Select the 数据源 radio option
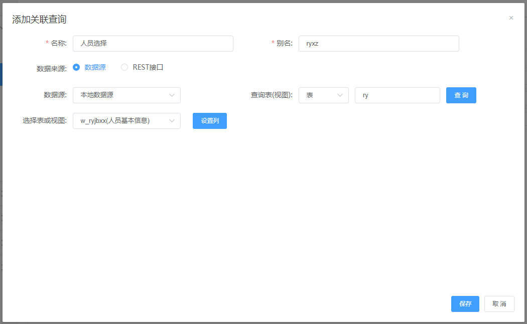 click(77, 67)
